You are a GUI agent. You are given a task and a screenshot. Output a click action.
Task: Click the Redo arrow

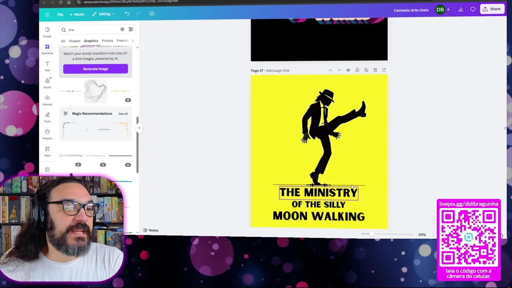click(x=138, y=14)
